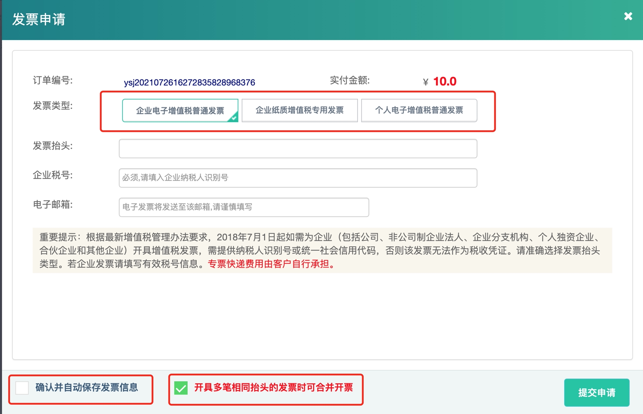
Task: Click the 发票申请 dialog title
Action: tap(39, 19)
